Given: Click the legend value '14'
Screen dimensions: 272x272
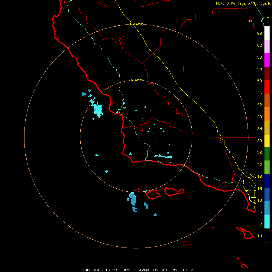Looking at the screenshot, I should 260,188.
